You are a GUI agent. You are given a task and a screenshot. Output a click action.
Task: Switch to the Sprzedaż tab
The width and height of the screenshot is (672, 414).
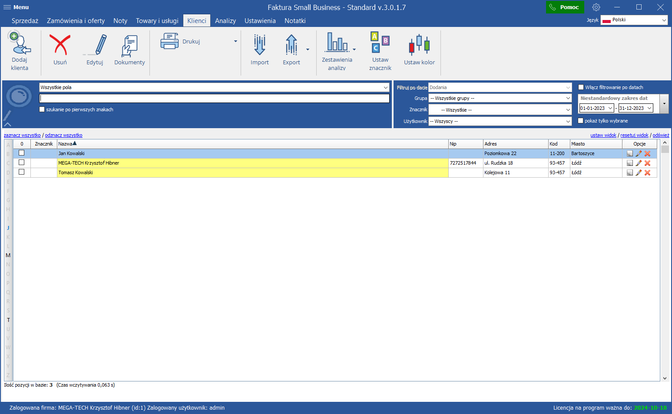click(25, 21)
